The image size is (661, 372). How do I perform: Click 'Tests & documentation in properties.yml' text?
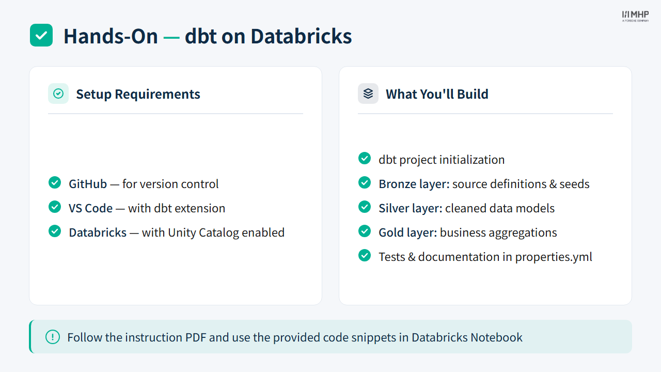pos(485,257)
